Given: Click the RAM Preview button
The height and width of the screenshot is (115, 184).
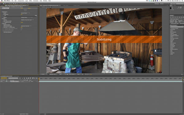Looking at the screenshot, I should [x=183, y=17].
